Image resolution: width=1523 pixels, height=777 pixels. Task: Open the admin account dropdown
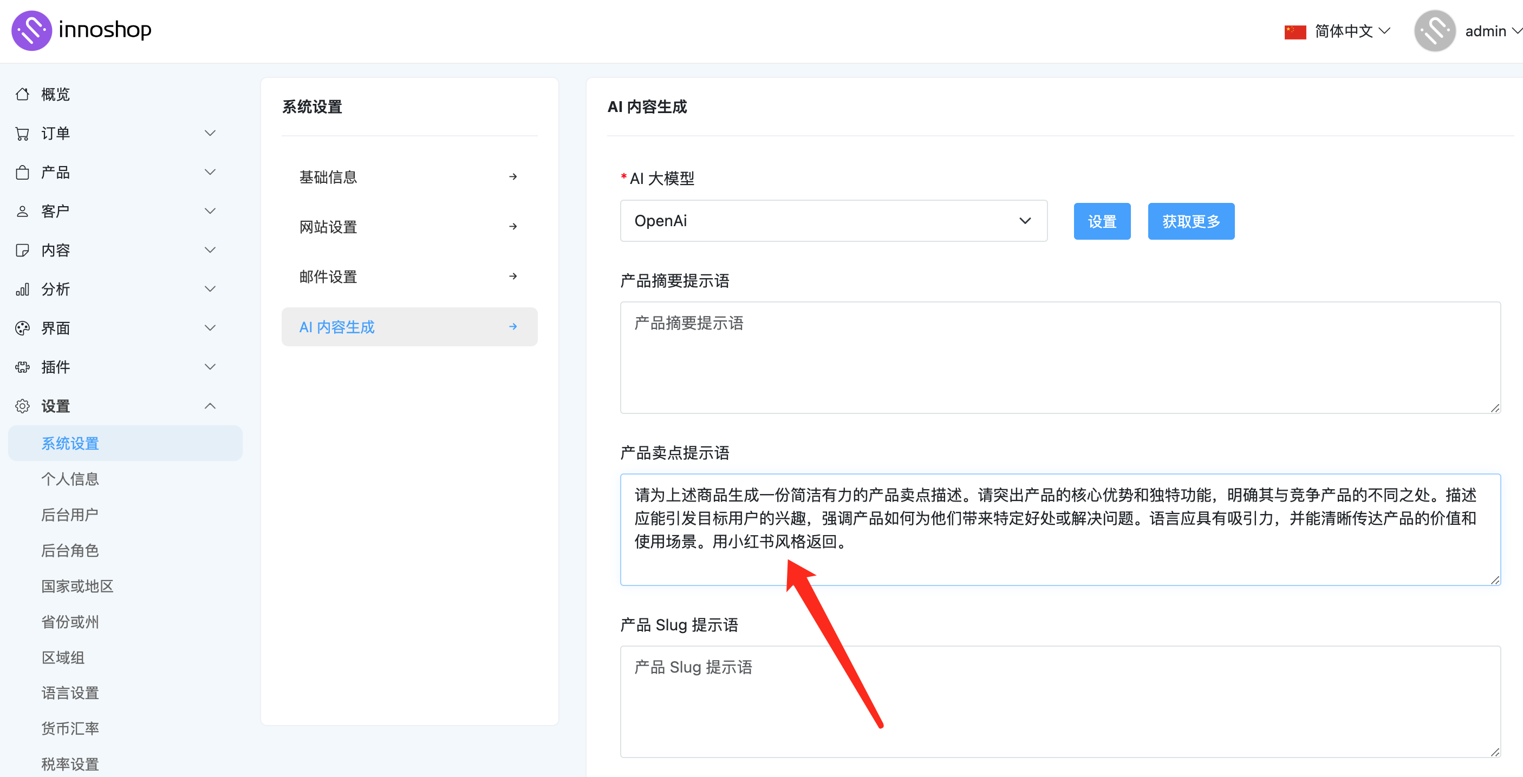pyautogui.click(x=1468, y=31)
